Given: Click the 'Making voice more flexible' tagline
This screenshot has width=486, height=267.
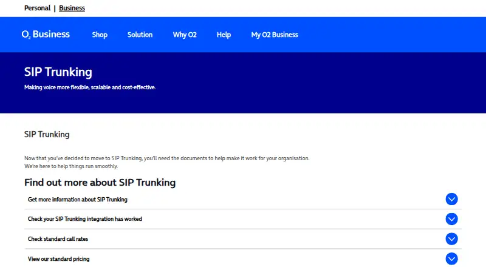Looking at the screenshot, I should pos(90,87).
